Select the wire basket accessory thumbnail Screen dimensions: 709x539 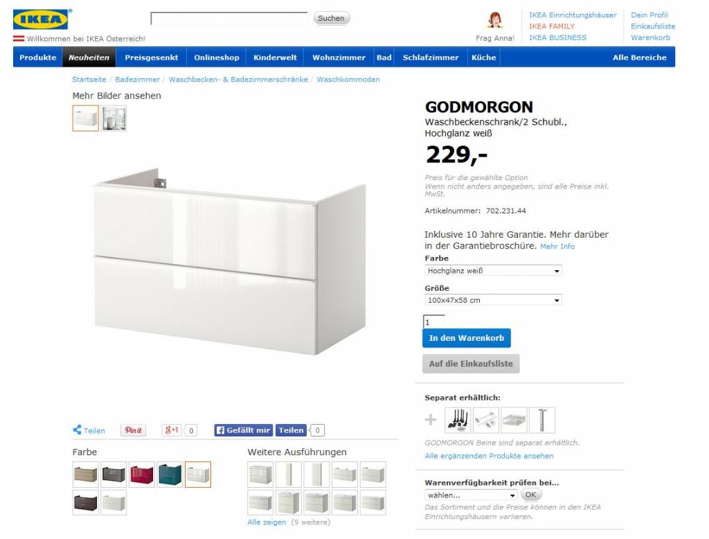pos(514,420)
